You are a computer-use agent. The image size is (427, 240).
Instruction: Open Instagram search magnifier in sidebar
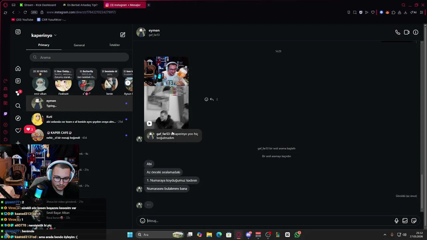coord(18,106)
